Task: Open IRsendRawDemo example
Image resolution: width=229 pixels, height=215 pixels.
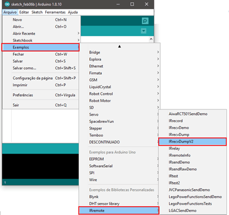Action: 193,169
